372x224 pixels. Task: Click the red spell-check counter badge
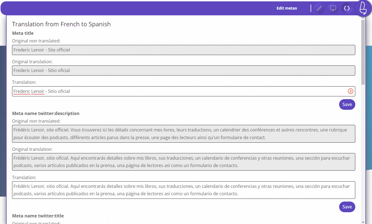pyautogui.click(x=350, y=91)
